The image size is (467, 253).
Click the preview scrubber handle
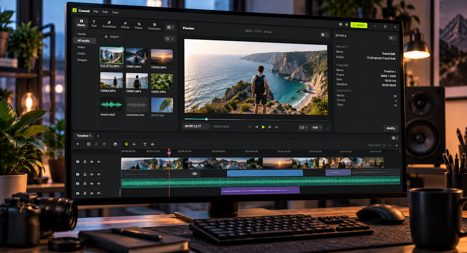point(206,119)
